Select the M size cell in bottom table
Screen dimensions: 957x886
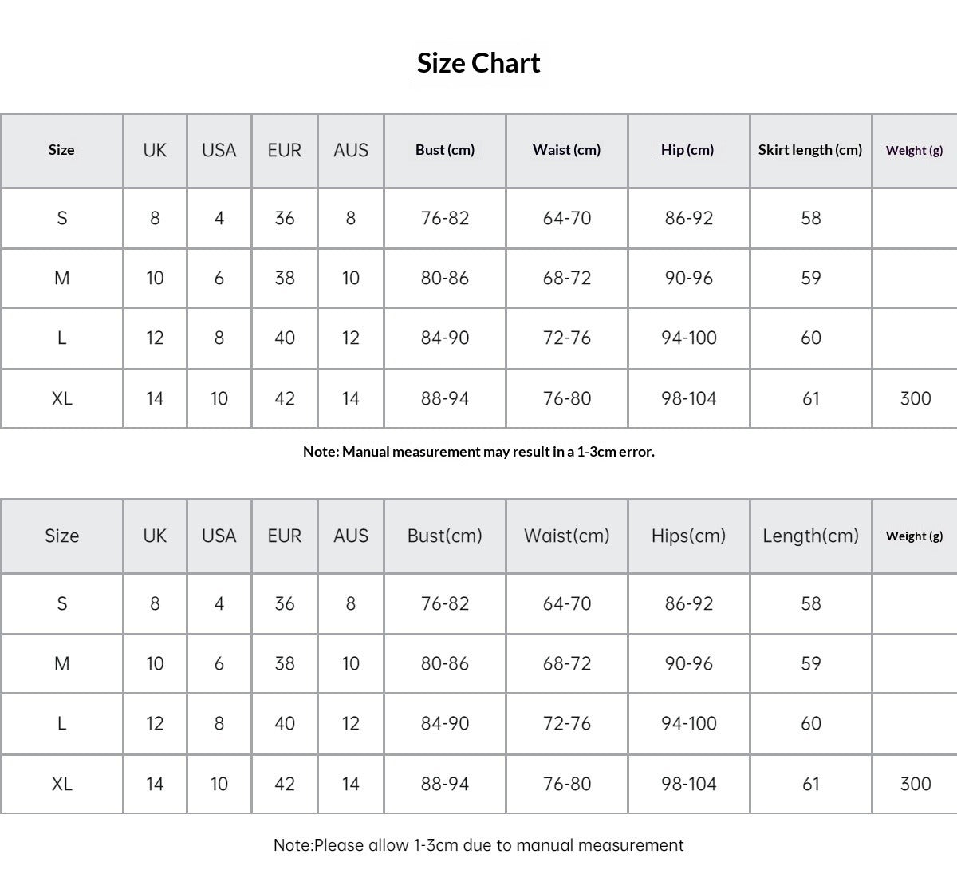[x=62, y=663]
